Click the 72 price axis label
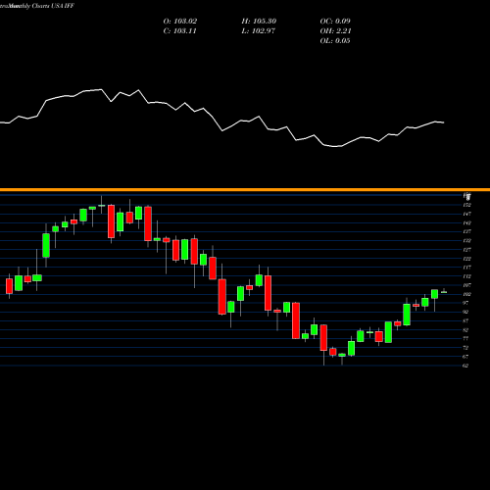 (465, 348)
